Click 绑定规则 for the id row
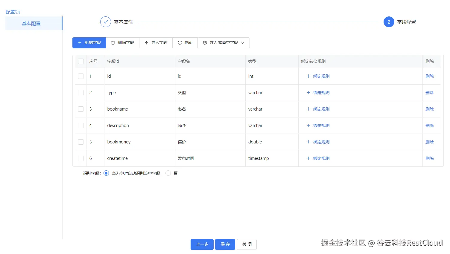This screenshot has height=254, width=450. pyautogui.click(x=318, y=76)
